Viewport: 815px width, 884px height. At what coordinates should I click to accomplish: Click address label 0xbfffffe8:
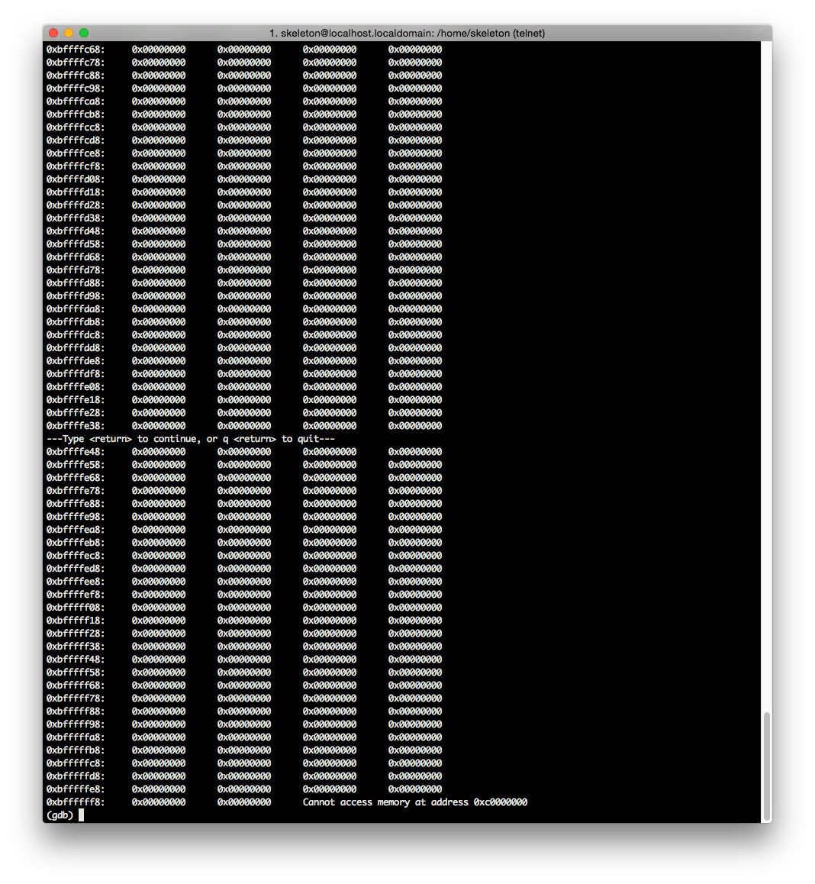point(76,789)
